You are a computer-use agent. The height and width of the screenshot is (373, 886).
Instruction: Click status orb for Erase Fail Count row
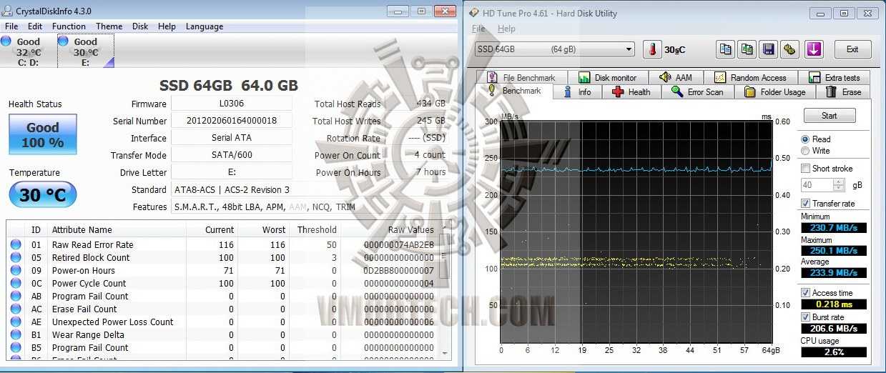tap(16, 309)
